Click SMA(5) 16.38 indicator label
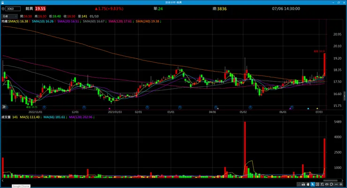 point(19,22)
